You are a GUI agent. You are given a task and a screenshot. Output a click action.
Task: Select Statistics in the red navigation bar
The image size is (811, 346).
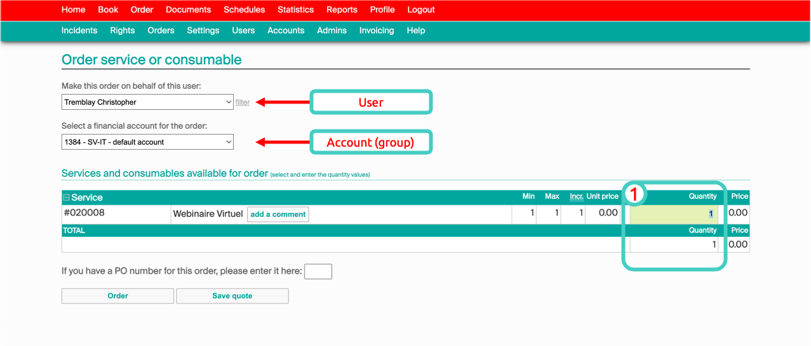(x=295, y=10)
